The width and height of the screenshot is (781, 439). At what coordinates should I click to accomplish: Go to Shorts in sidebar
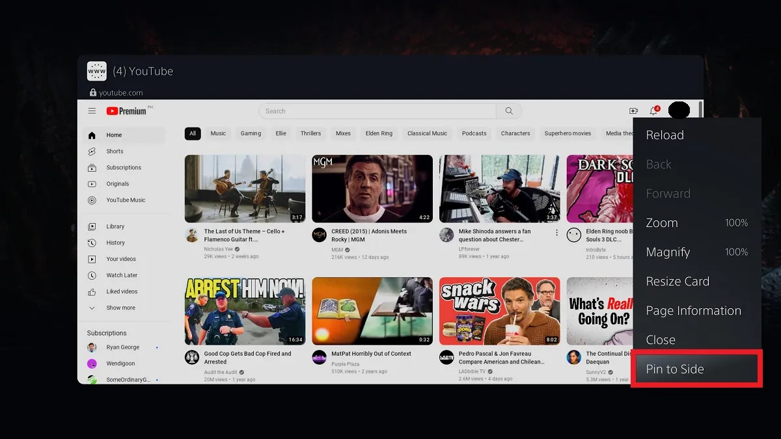pos(115,152)
